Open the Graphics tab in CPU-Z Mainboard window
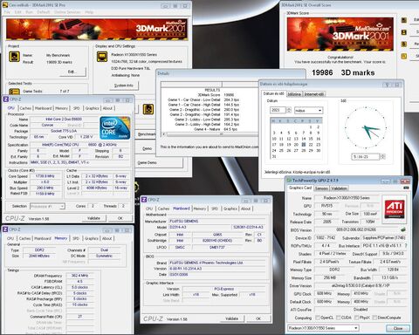Viewport: 419px width, 335px height. coord(230,209)
